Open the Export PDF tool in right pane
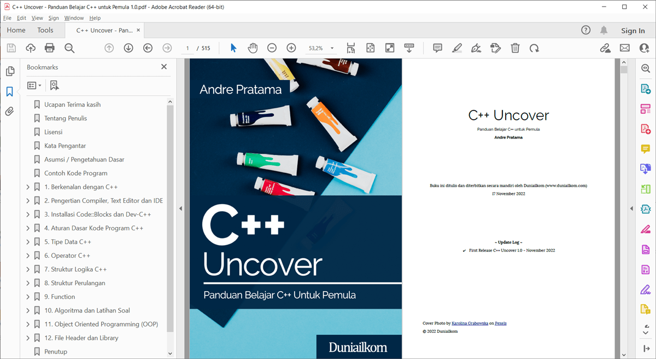This screenshot has width=656, height=359. [x=646, y=89]
